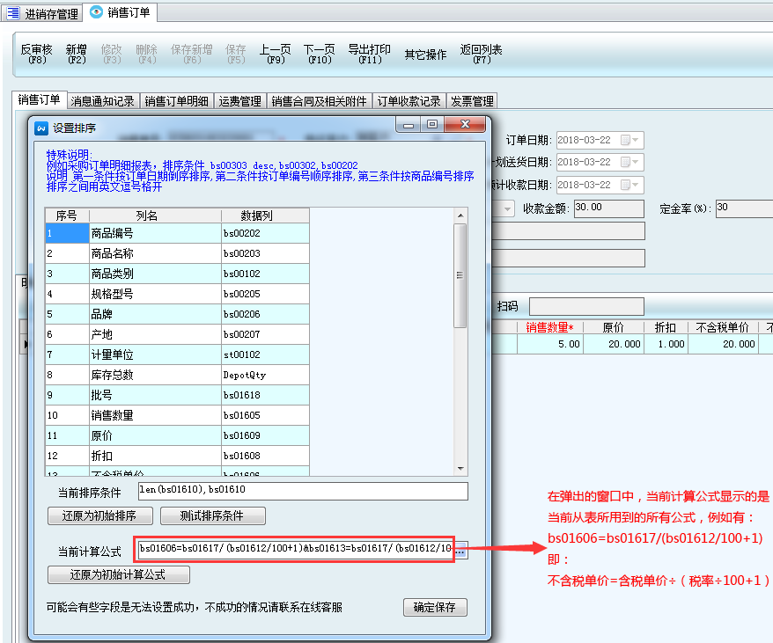Switch to the 消息通知记录 tab

(103, 101)
